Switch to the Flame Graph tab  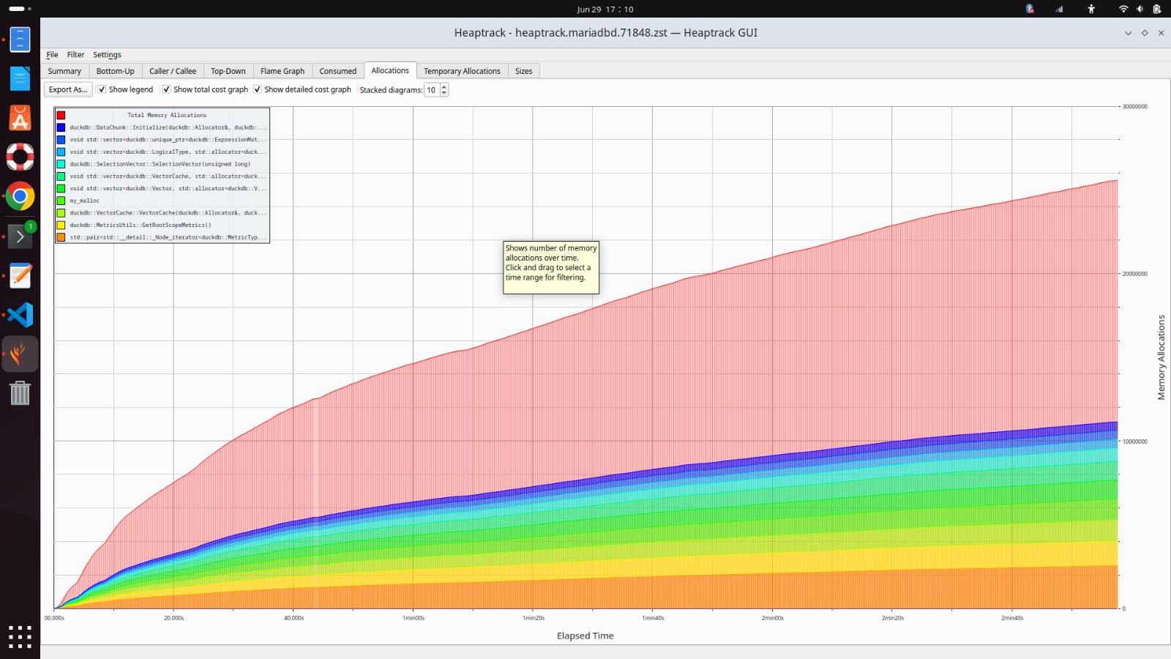(283, 71)
